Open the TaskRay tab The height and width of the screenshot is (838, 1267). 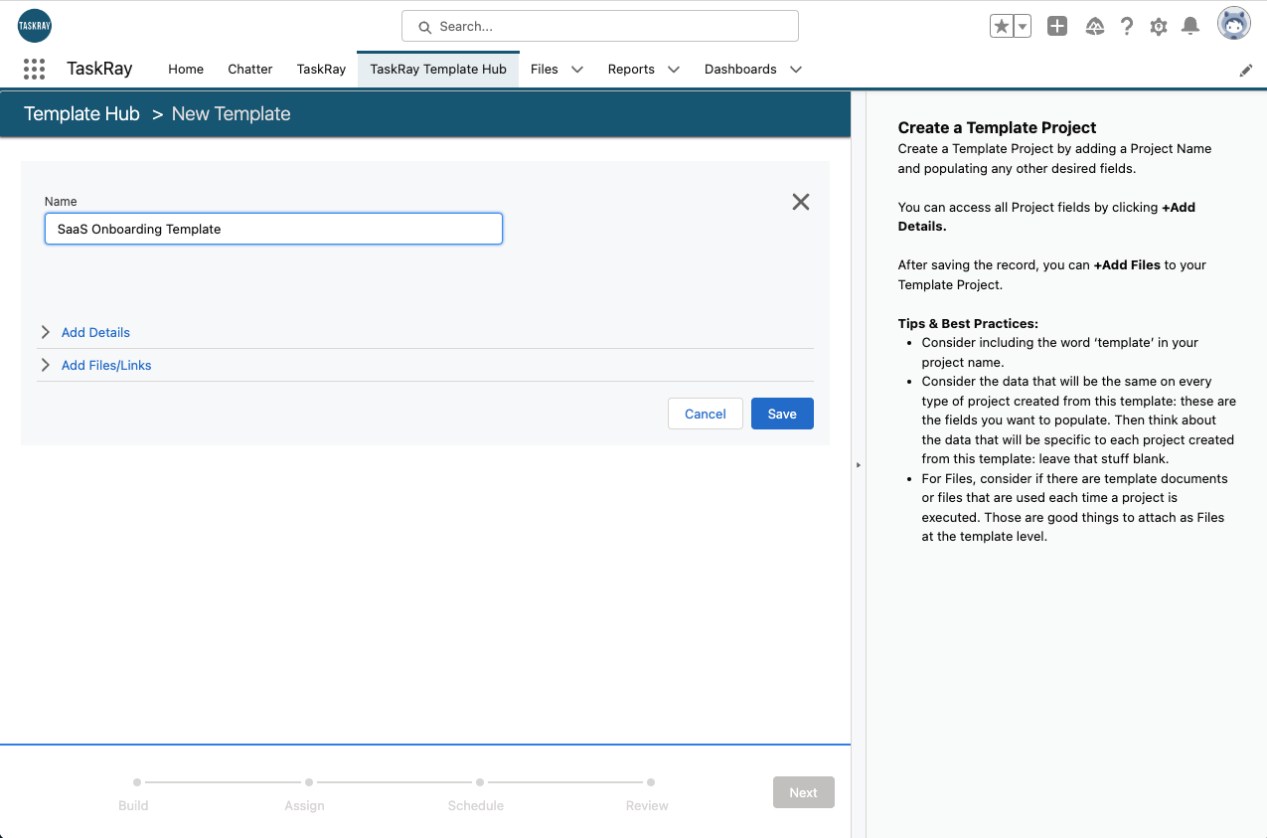pyautogui.click(x=321, y=69)
